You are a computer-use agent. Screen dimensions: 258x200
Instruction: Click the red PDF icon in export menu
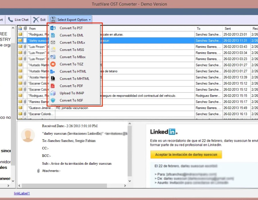click(53, 86)
